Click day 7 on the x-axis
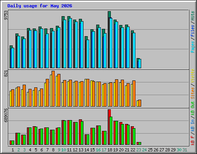The height and width of the screenshot is (154, 197). (47, 150)
